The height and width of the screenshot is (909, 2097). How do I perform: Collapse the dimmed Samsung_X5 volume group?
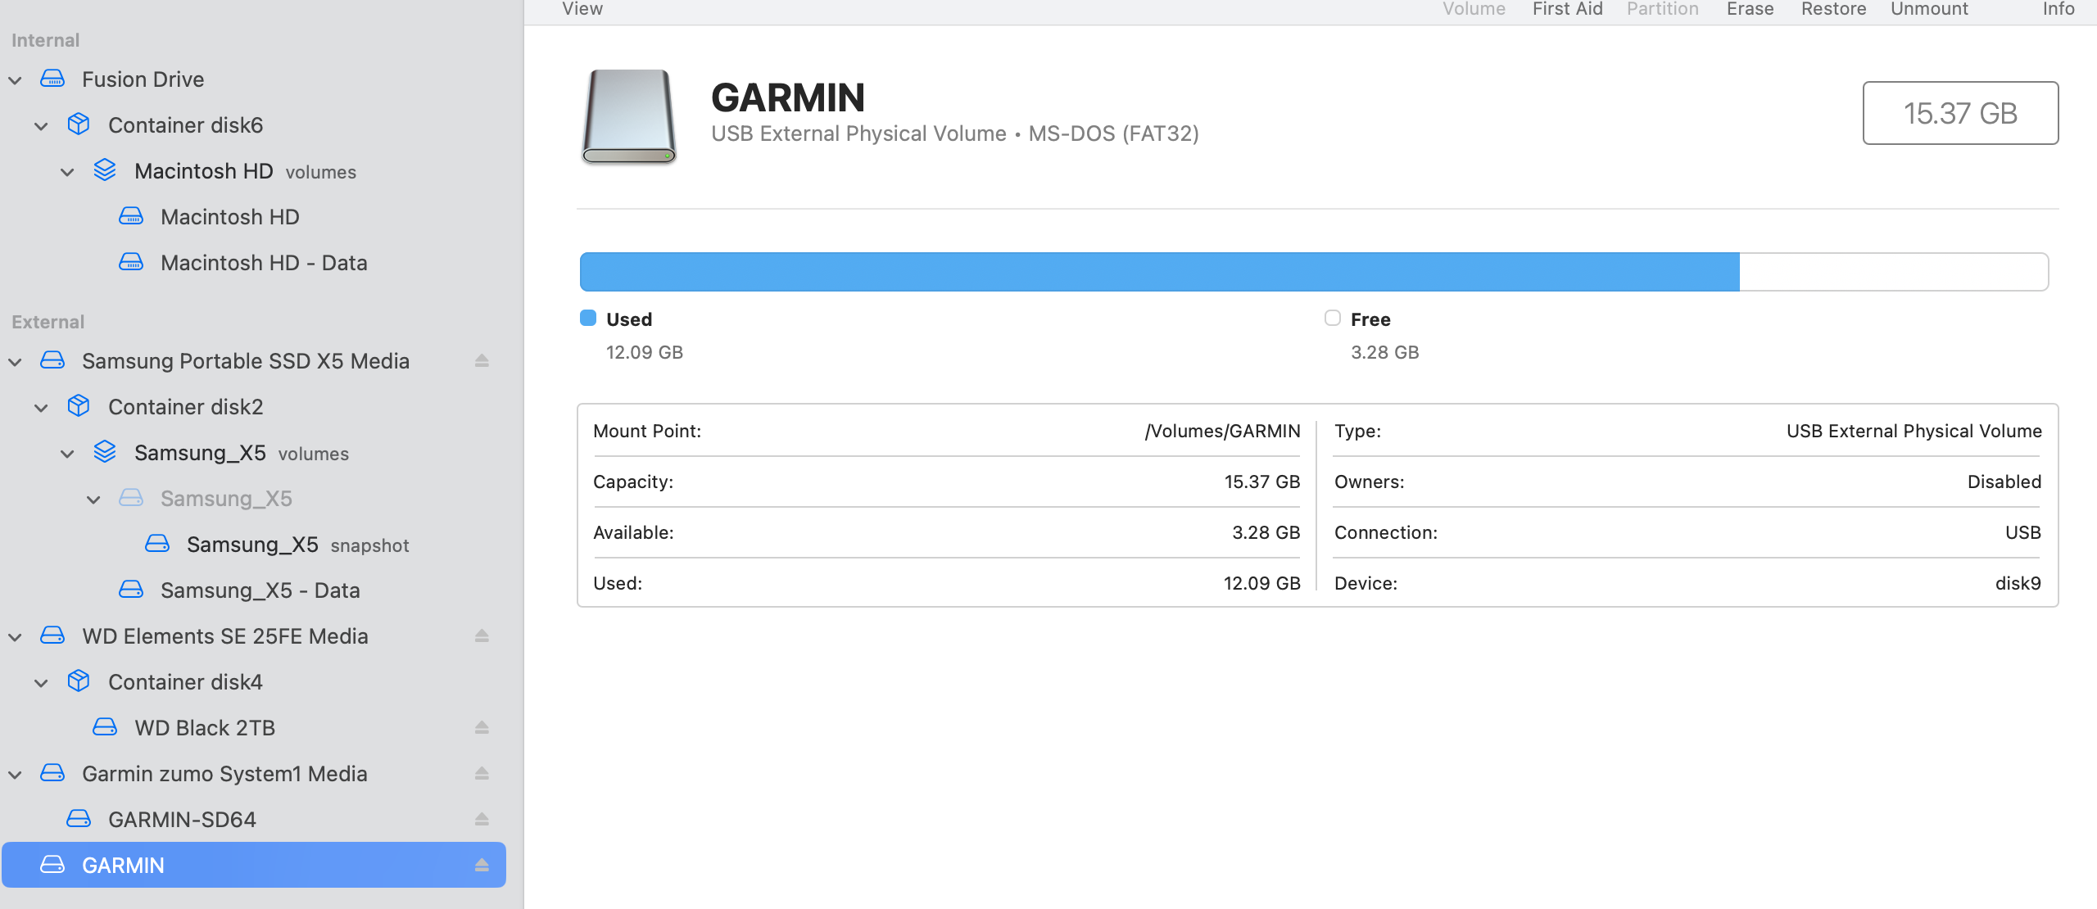tap(93, 500)
